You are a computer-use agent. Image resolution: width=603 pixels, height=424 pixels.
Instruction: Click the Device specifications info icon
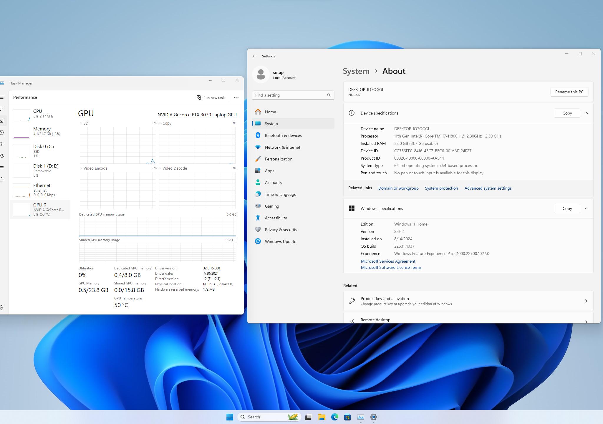pos(352,113)
